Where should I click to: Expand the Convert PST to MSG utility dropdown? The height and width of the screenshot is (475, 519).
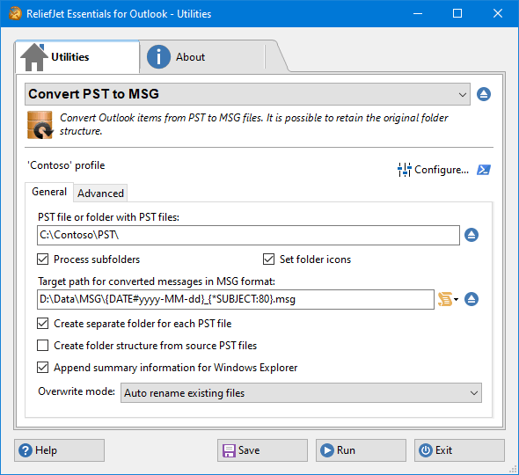(247, 94)
